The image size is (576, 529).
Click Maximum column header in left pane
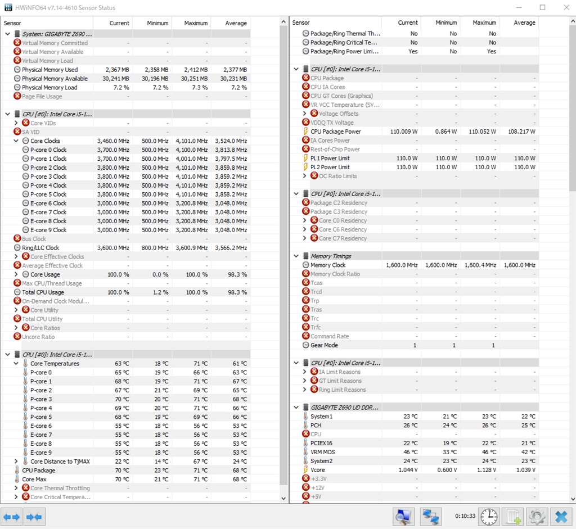click(x=191, y=22)
